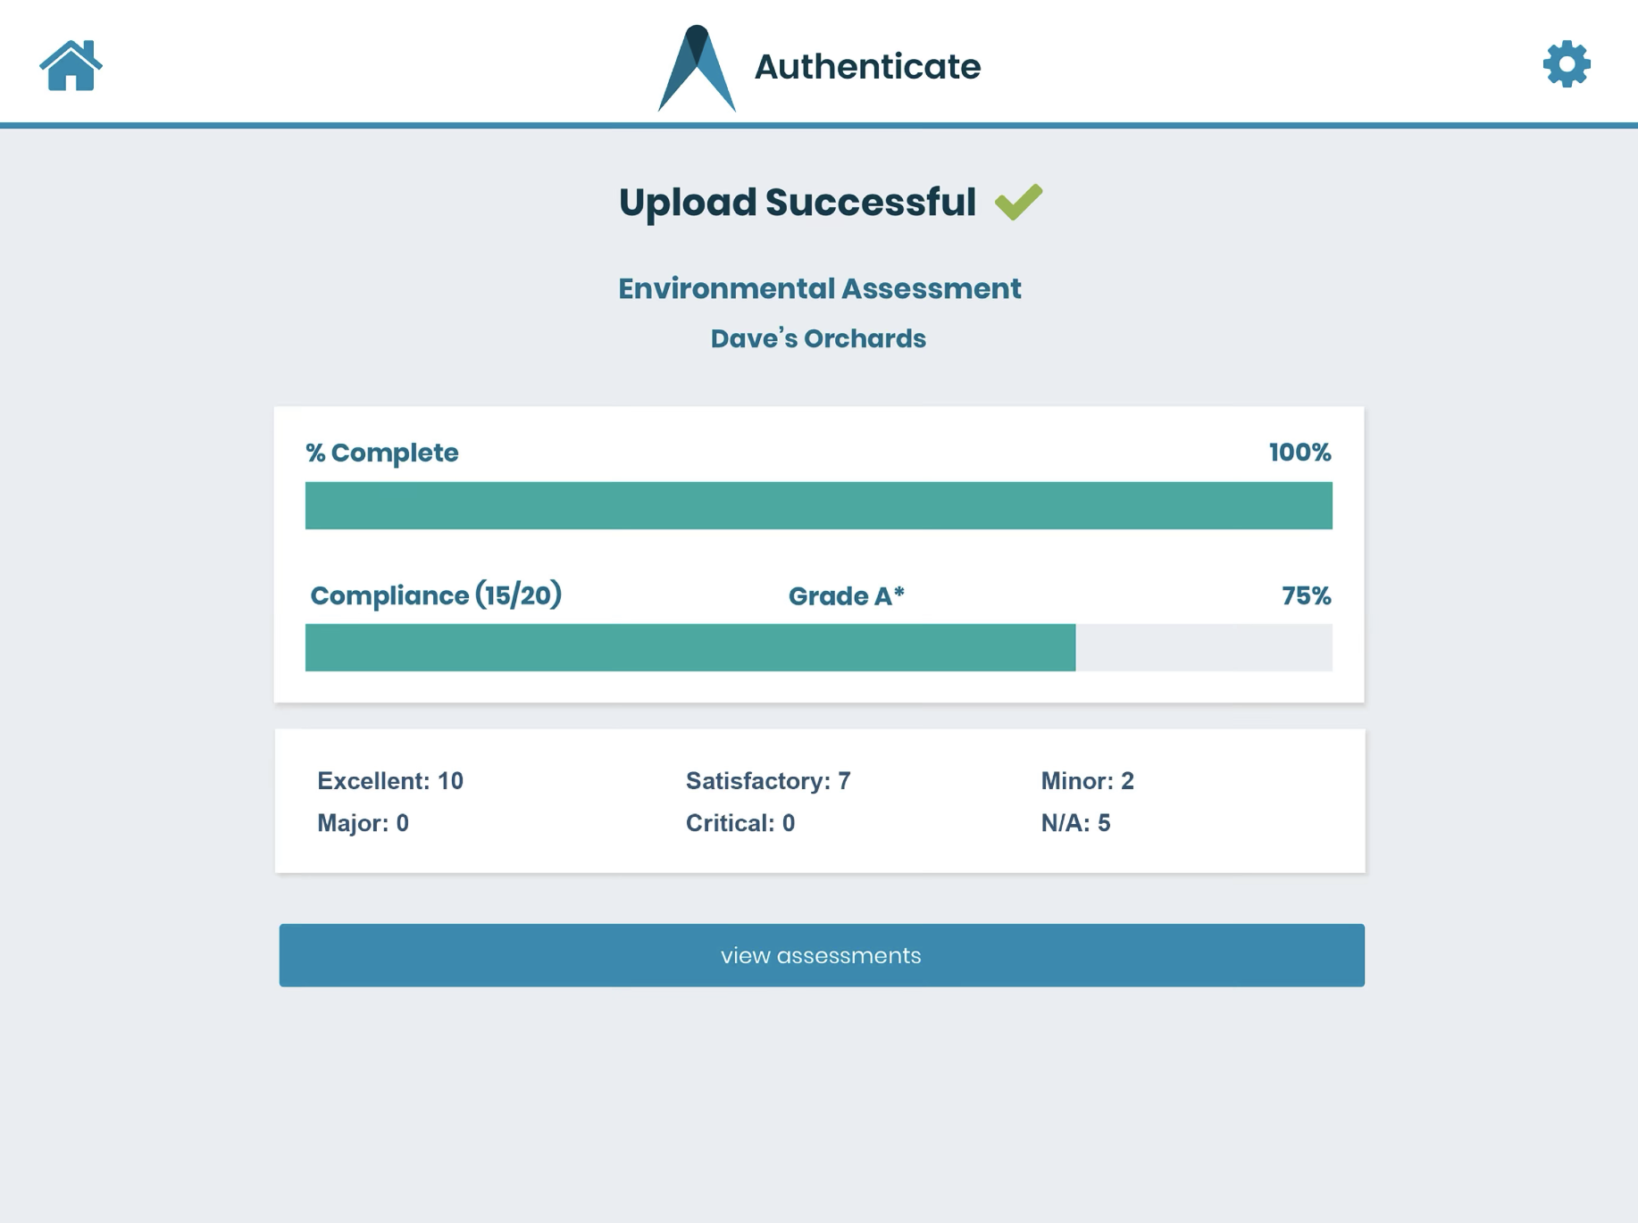
Task: Click the N/A: 5 count
Action: tap(1075, 823)
